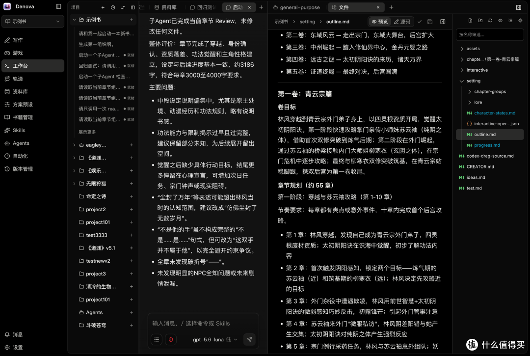Expand the eagley... project

click(75, 145)
